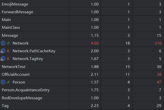Select the Message class row
The width and height of the screenshot is (164, 110).
click(x=82, y=35)
